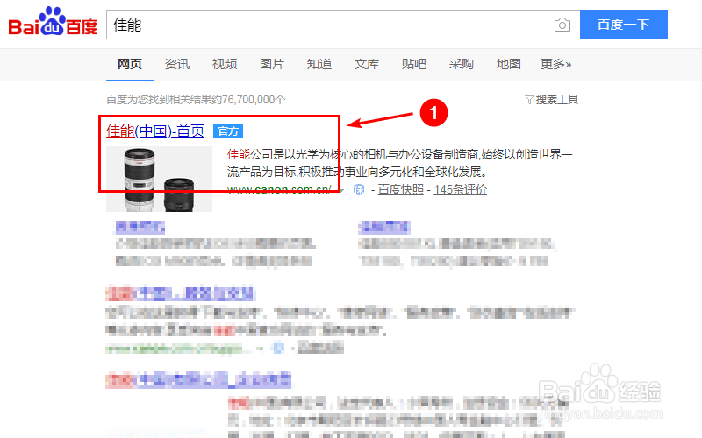Open the 贴吧 tab
Image resolution: width=702 pixels, height=438 pixels.
414,64
